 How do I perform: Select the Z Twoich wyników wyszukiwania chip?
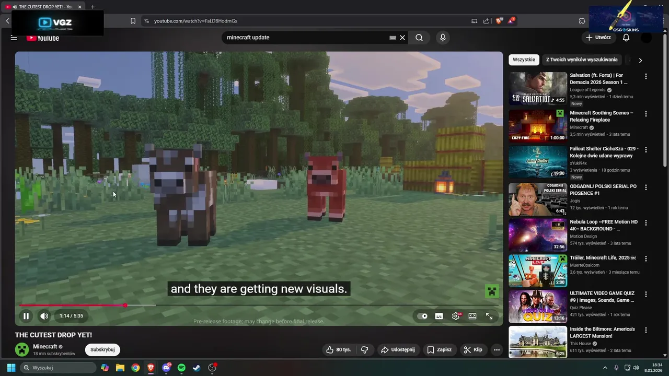click(x=582, y=60)
